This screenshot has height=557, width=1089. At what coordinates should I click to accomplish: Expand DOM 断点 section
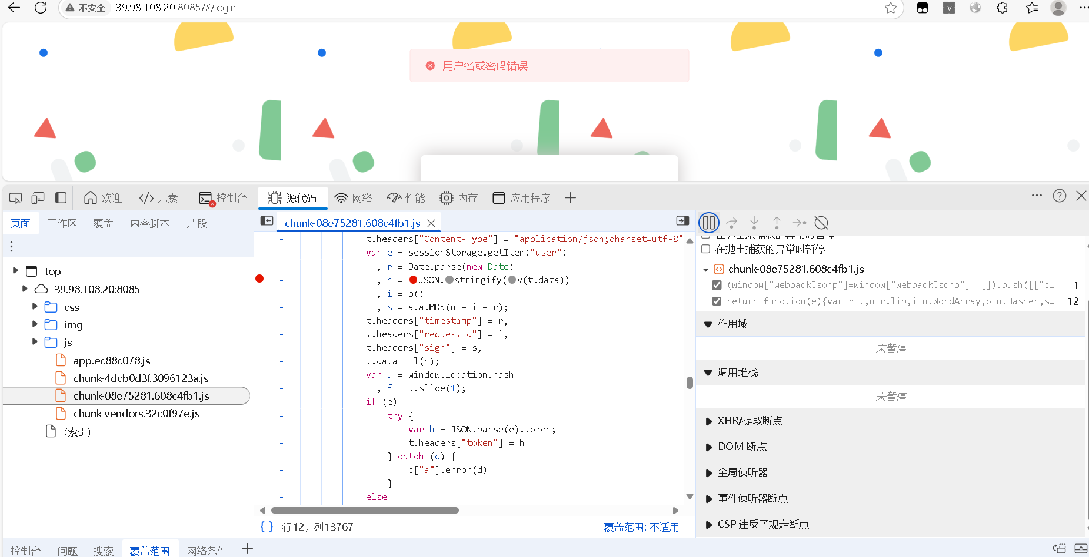pyautogui.click(x=708, y=447)
